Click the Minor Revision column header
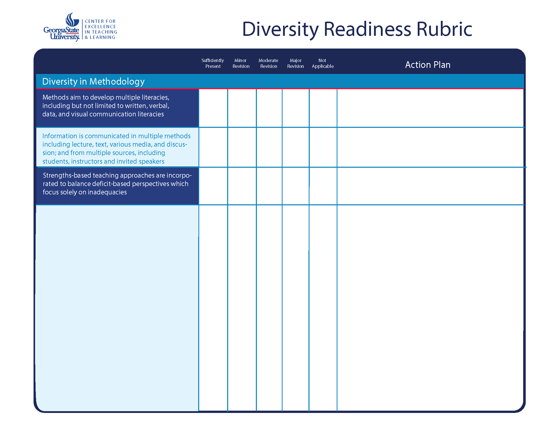This screenshot has width=559, height=432. pos(241,63)
